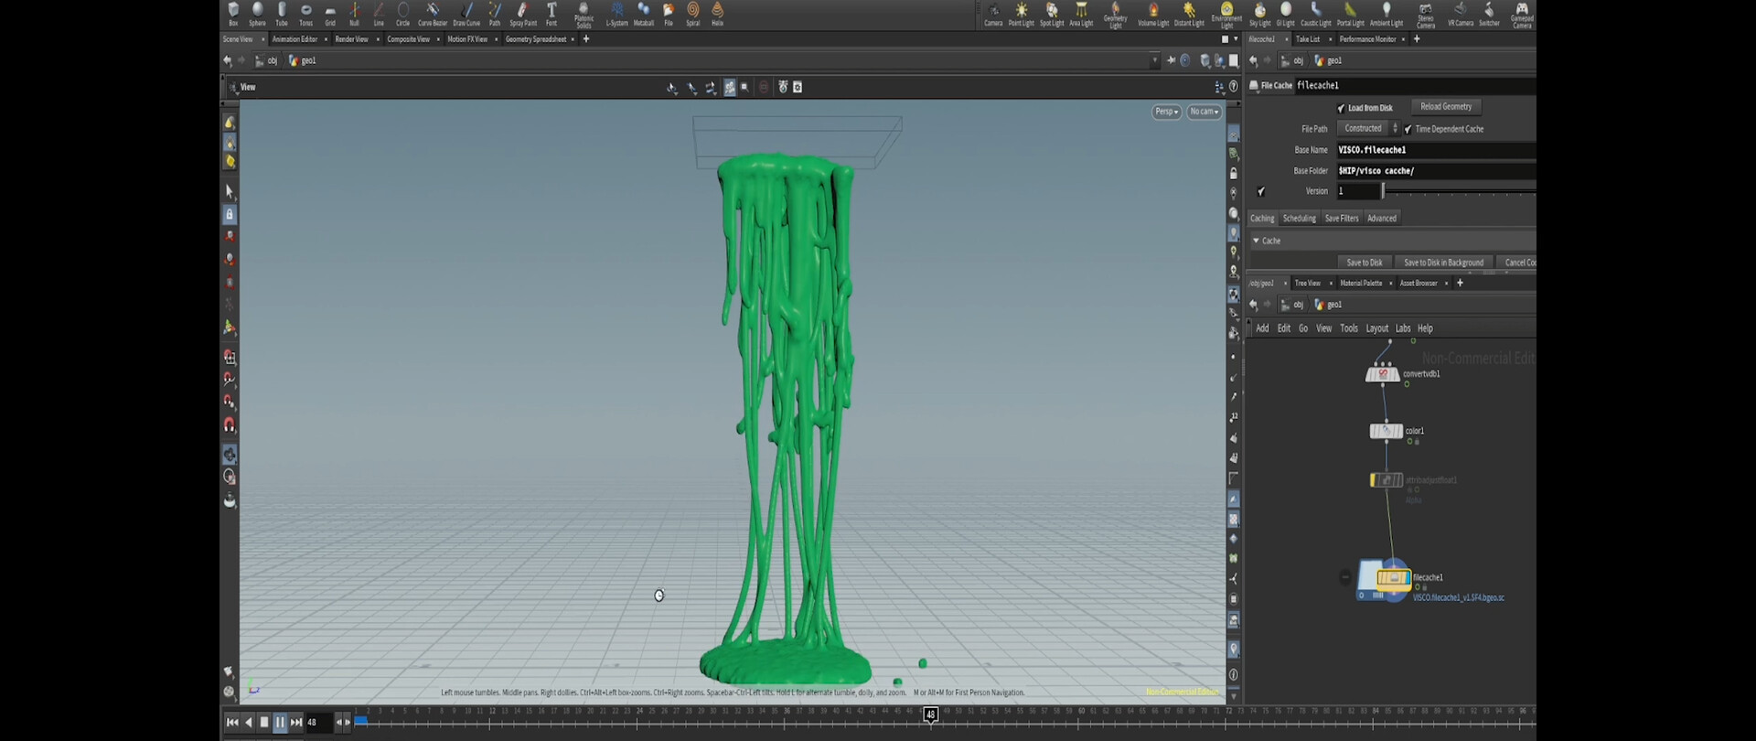1756x741 pixels.
Task: Switch to the Geometry Spreadsheet tab
Action: pyautogui.click(x=536, y=39)
